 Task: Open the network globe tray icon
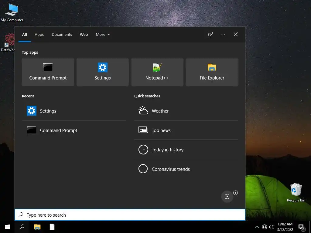(265, 227)
